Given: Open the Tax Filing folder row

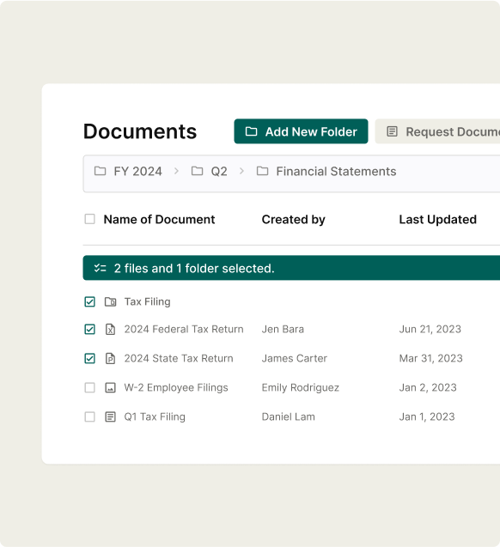Looking at the screenshot, I should click(147, 301).
